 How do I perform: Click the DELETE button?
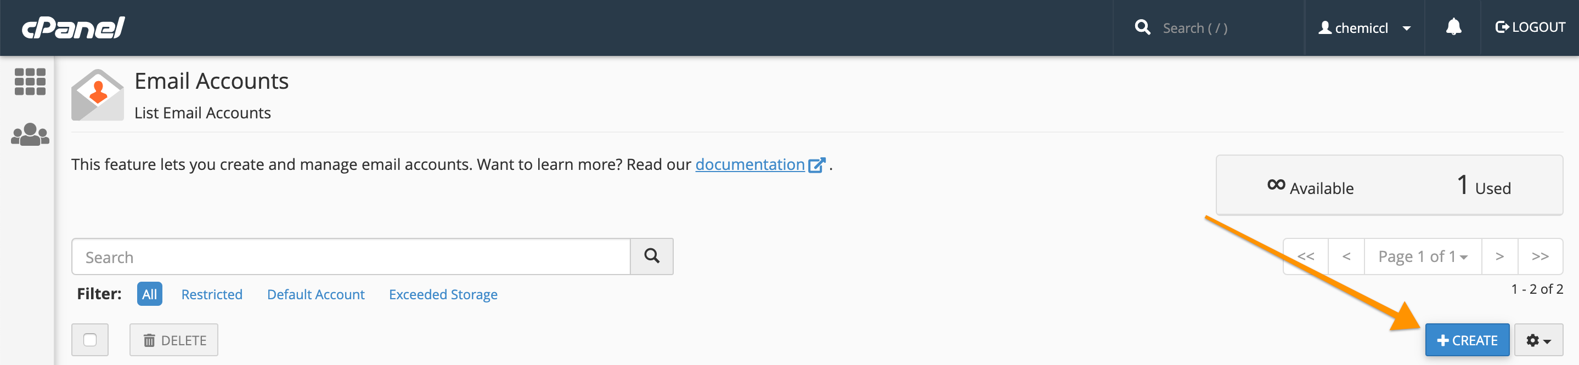(174, 340)
